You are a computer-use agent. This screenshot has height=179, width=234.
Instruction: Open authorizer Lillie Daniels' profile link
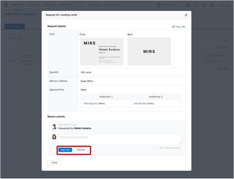tap(140, 103)
